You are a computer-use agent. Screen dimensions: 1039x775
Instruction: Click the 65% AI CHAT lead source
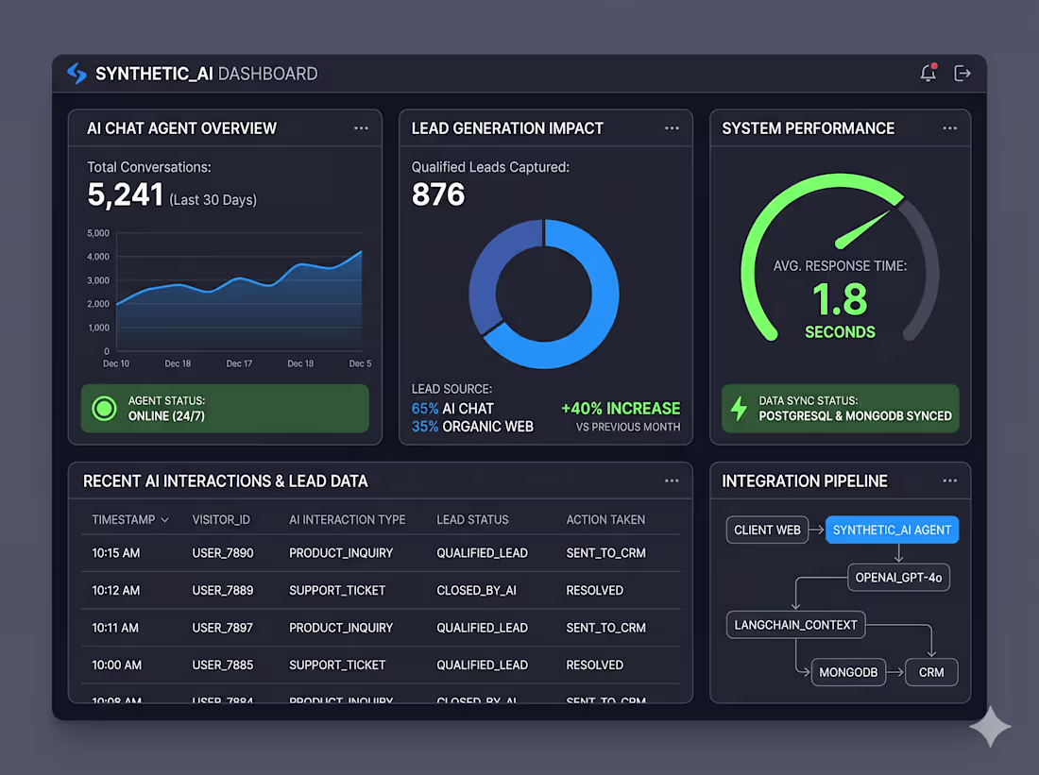tap(452, 409)
